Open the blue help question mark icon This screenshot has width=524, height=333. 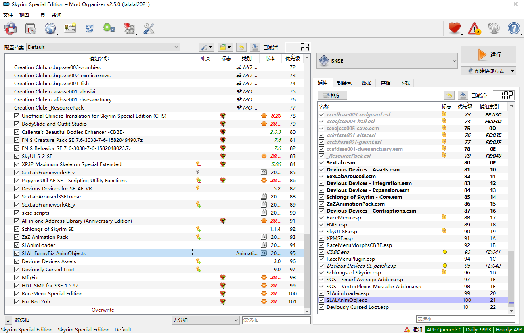pos(514,28)
